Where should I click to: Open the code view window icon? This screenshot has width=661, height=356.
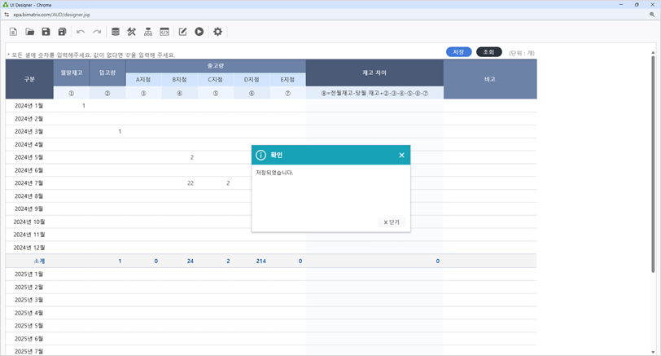(x=164, y=32)
